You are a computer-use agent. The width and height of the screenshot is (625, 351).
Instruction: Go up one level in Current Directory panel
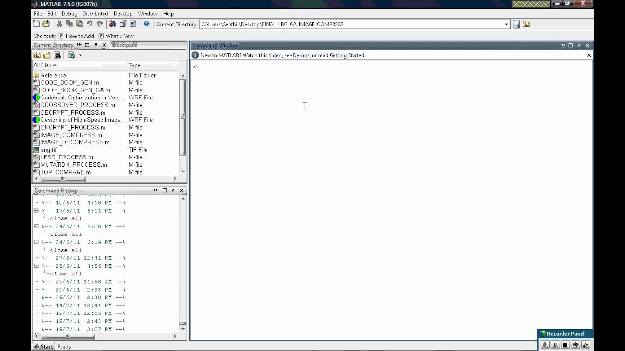(x=37, y=55)
